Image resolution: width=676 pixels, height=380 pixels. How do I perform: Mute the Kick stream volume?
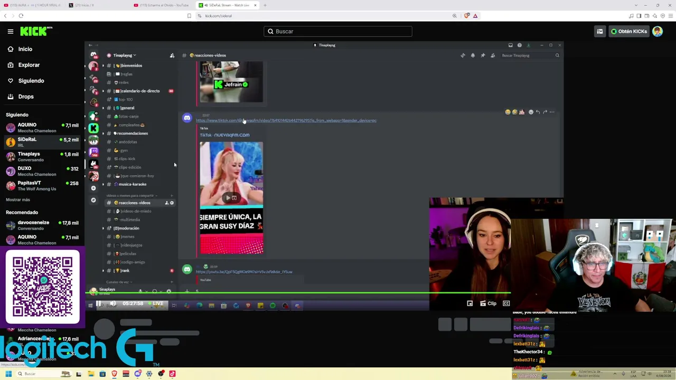(x=112, y=304)
